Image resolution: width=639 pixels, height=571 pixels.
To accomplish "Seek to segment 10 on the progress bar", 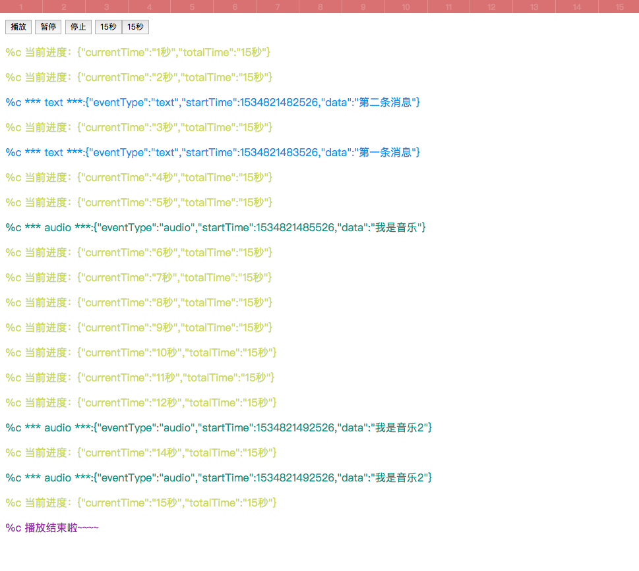I will [x=406, y=7].
